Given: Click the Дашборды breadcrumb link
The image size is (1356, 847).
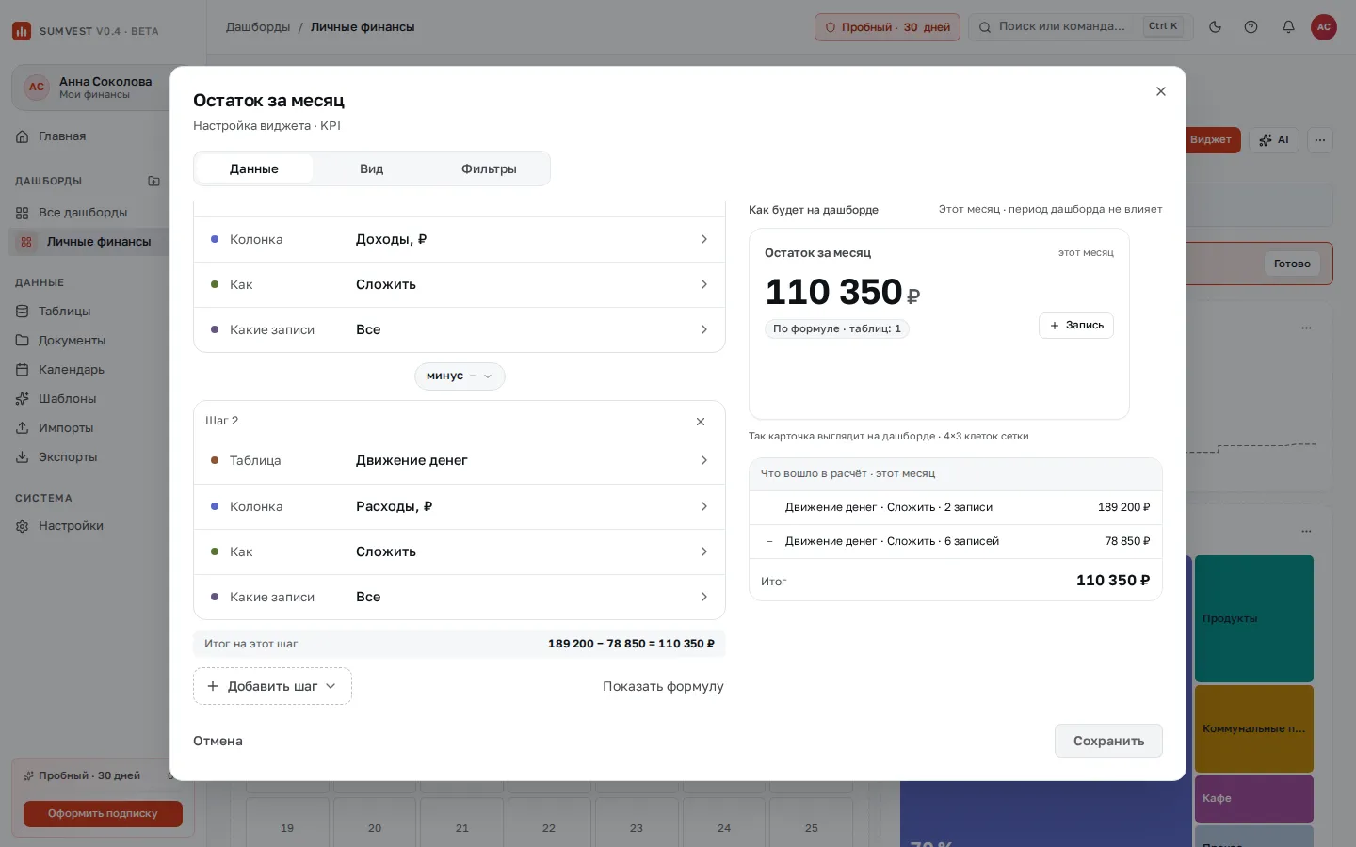Looking at the screenshot, I should click(x=258, y=27).
